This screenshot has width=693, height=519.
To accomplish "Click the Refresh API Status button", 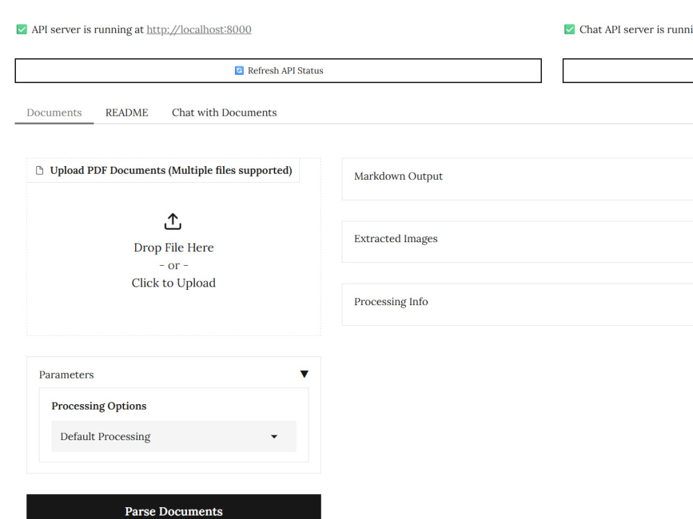I will point(278,71).
